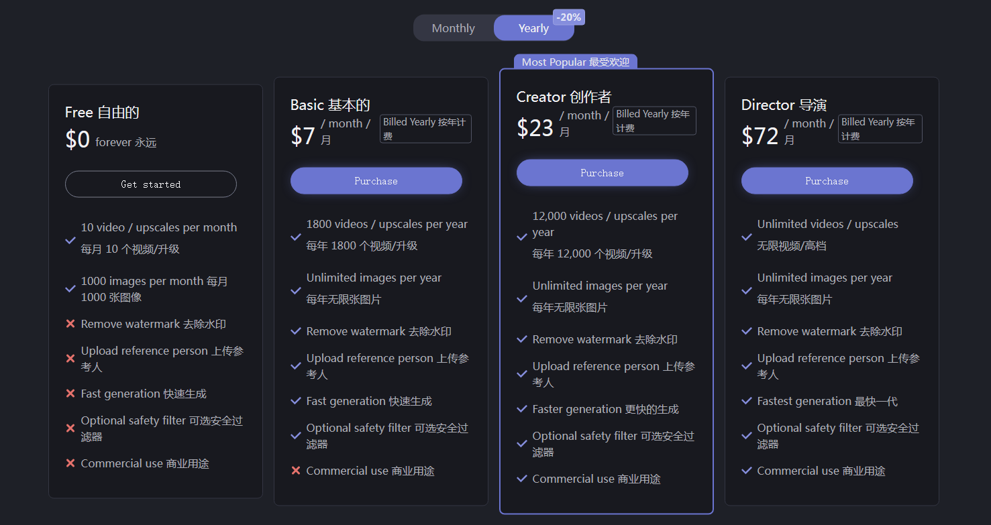Purchase the Basic plan

pos(376,181)
